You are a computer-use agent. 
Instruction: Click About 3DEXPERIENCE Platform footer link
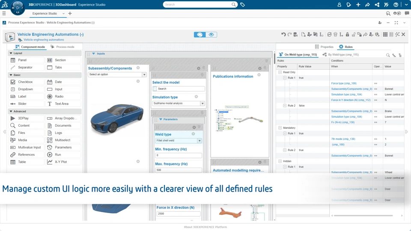click(205, 227)
